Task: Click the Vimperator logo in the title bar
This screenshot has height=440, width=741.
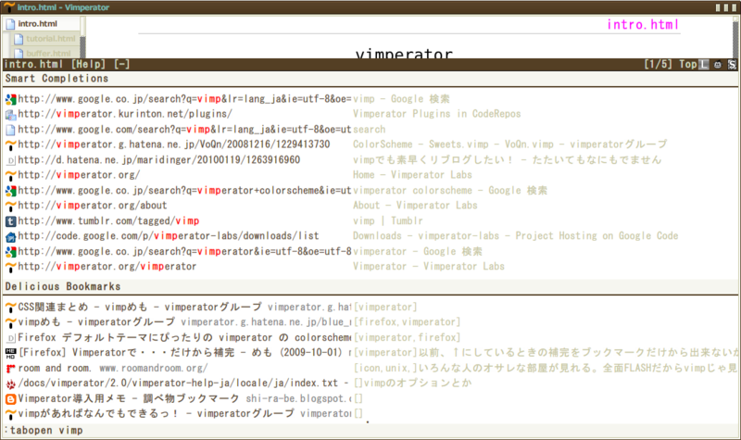Action: (9, 7)
